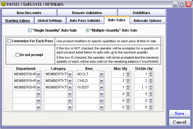Open the ADULT item dropdown
193x129 pixels.
pos(102,74)
